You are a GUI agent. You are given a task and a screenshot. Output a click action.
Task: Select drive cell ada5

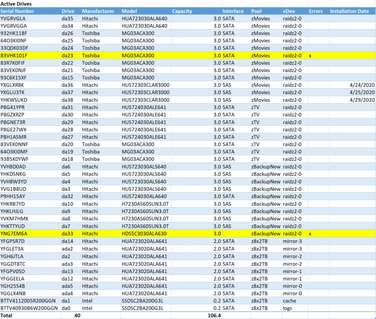(x=67, y=286)
